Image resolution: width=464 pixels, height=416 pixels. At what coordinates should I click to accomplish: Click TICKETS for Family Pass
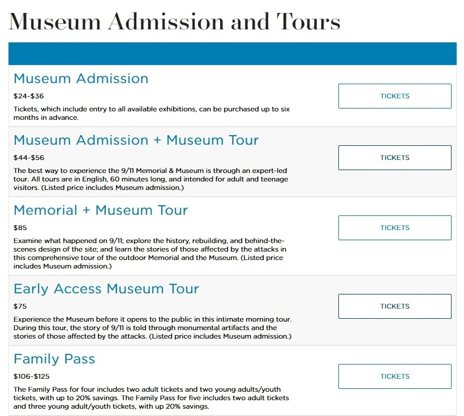[394, 376]
